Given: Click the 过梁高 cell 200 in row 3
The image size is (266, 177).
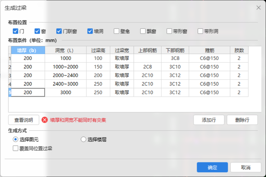Looking at the screenshot, I should 98,75.
